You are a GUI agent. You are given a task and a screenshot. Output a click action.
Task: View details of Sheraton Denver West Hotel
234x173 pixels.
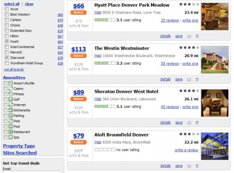point(165,122)
